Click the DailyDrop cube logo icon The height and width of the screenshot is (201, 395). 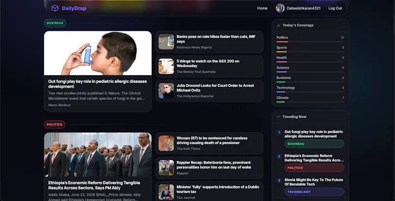click(x=55, y=8)
